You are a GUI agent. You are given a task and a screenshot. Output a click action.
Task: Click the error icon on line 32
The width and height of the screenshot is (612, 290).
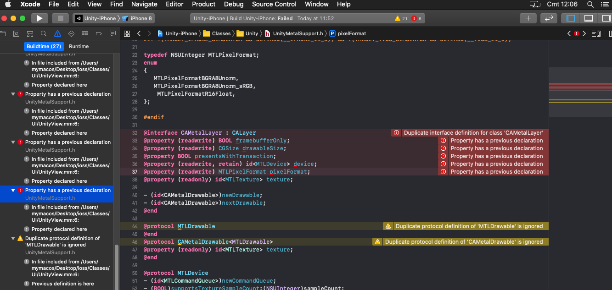(396, 133)
